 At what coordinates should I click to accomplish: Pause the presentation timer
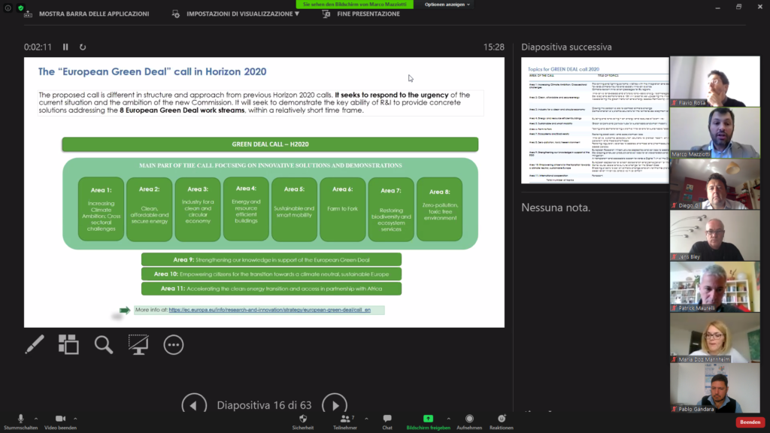(x=65, y=47)
